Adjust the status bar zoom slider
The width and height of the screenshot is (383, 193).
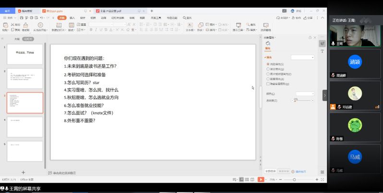(x=298, y=180)
